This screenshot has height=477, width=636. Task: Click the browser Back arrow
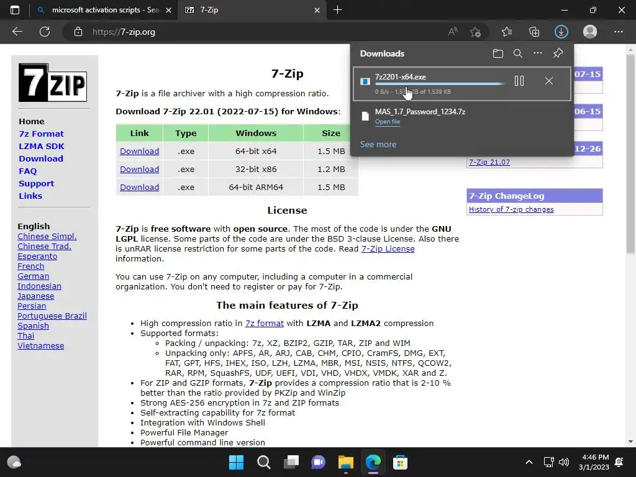point(17,32)
